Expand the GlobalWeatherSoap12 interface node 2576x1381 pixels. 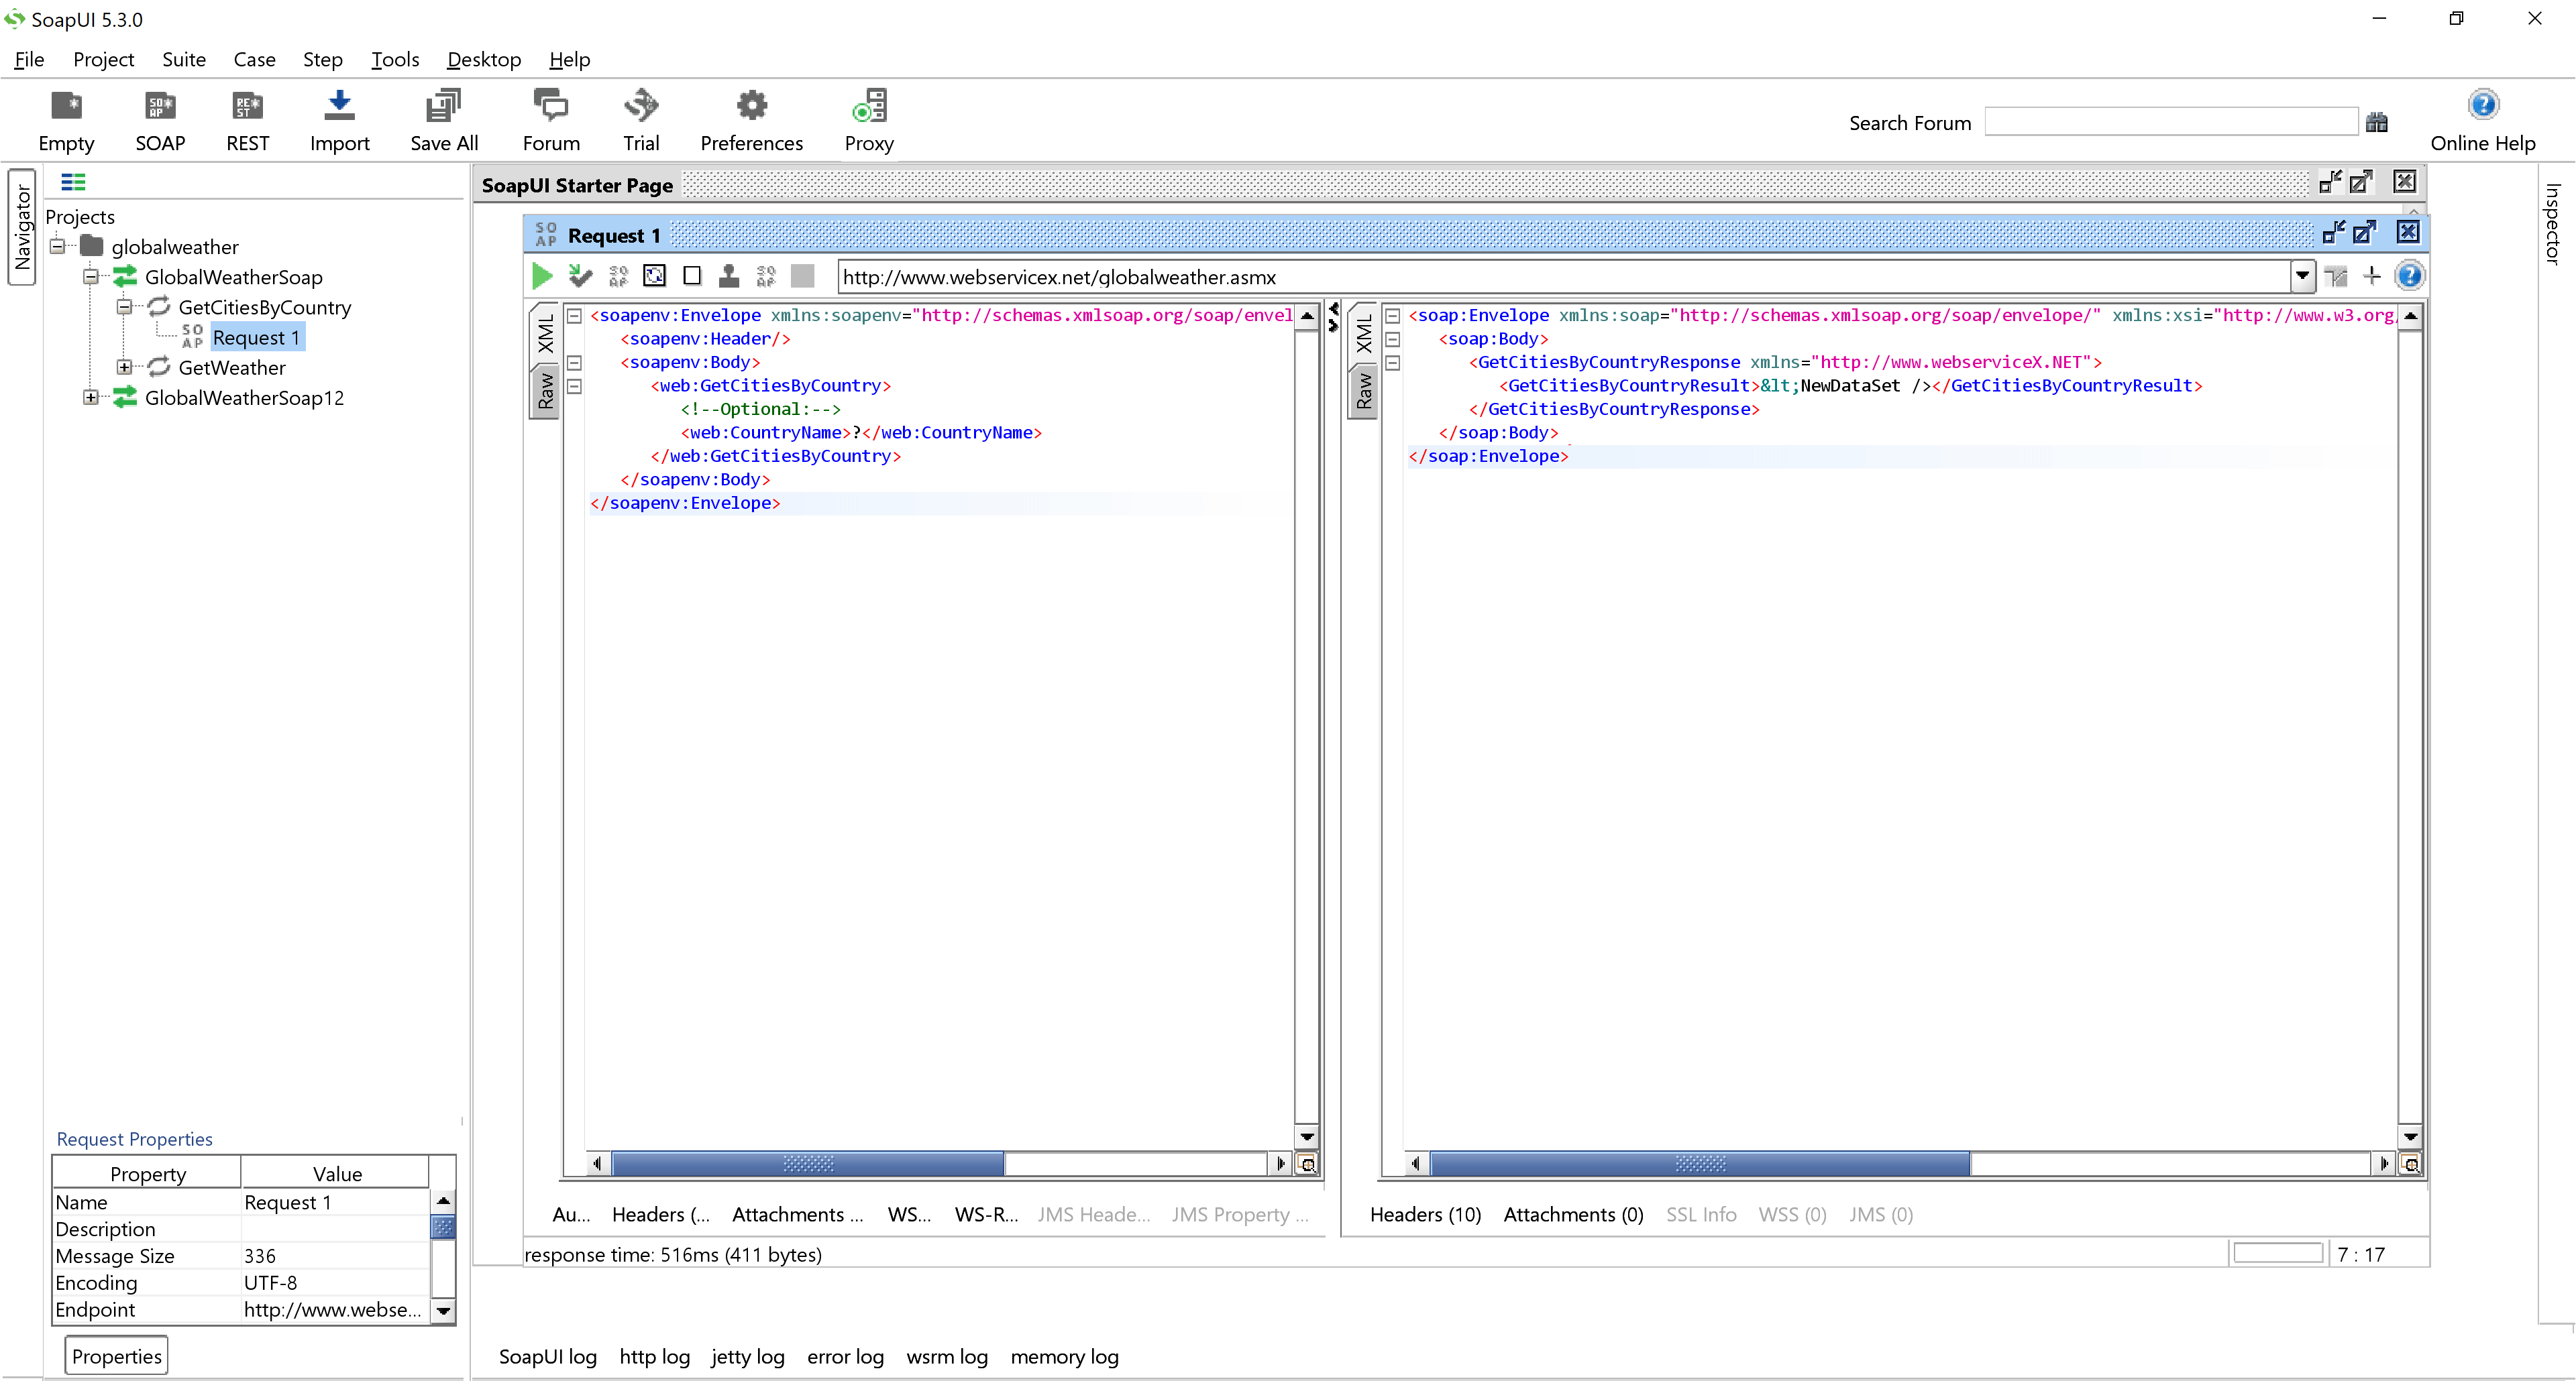point(91,398)
